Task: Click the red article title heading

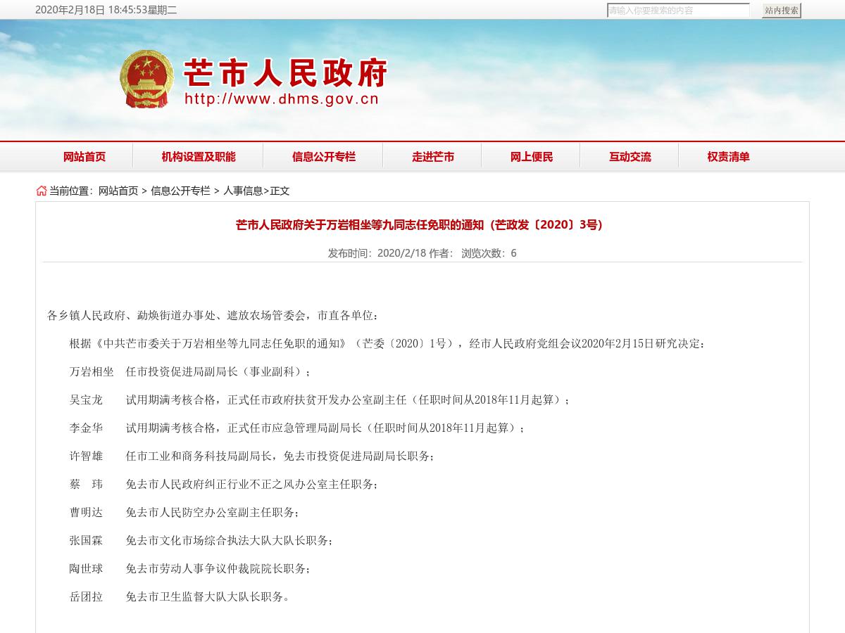Action: (x=420, y=225)
